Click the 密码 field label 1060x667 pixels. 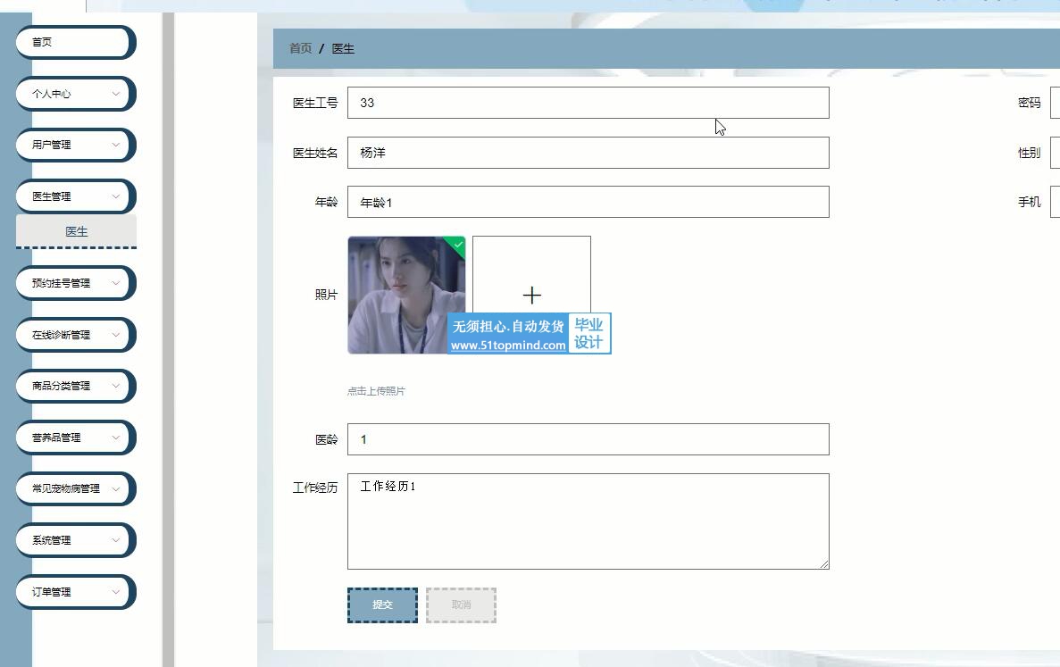point(1029,103)
